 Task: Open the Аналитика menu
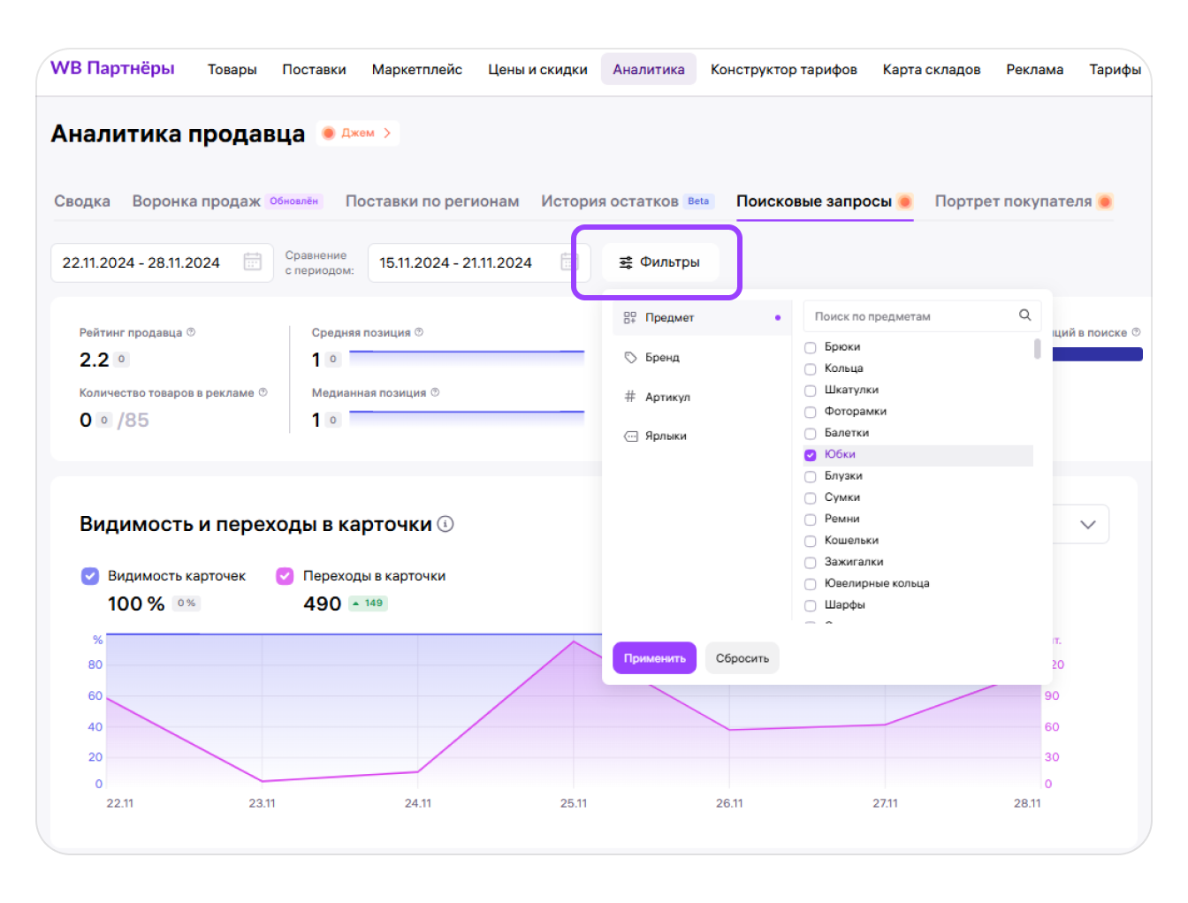[649, 69]
